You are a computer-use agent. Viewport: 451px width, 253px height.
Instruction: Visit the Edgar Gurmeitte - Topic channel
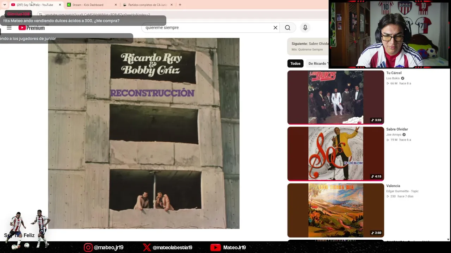pos(402,191)
